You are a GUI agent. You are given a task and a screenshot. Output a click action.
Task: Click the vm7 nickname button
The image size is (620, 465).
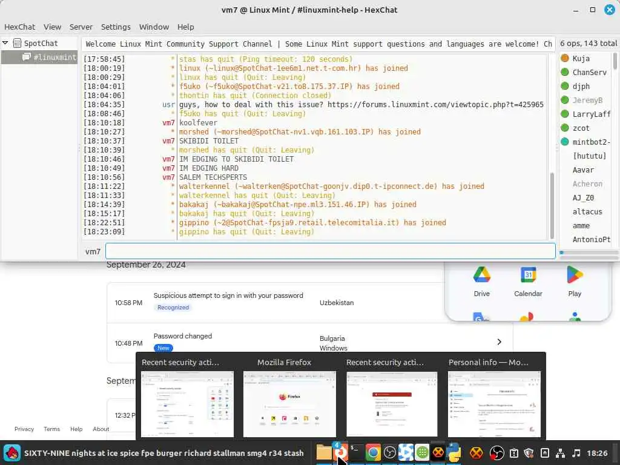coord(93,251)
